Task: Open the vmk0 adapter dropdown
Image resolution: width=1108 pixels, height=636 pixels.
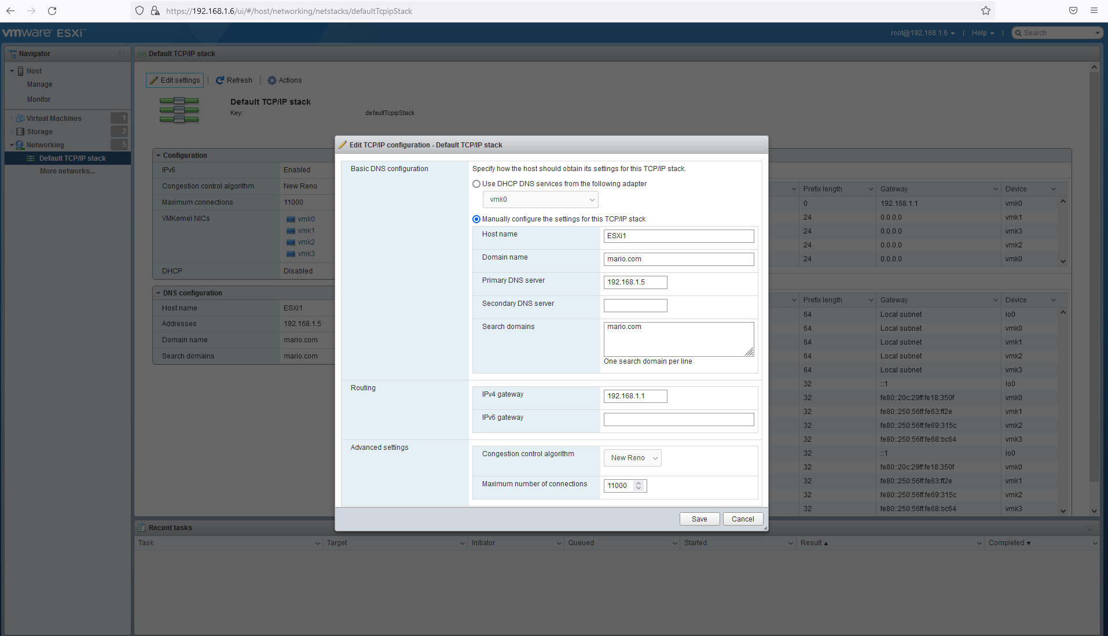Action: pyautogui.click(x=541, y=199)
